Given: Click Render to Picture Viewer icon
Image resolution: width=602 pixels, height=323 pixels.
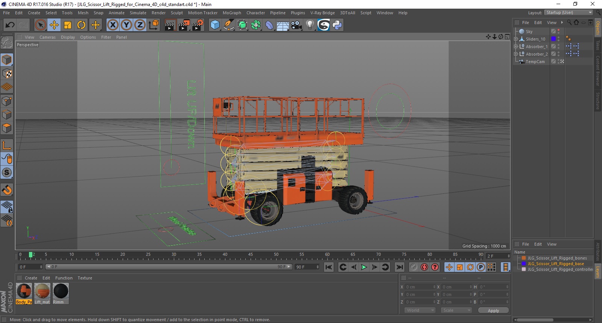Looking at the screenshot, I should pyautogui.click(x=184, y=25).
